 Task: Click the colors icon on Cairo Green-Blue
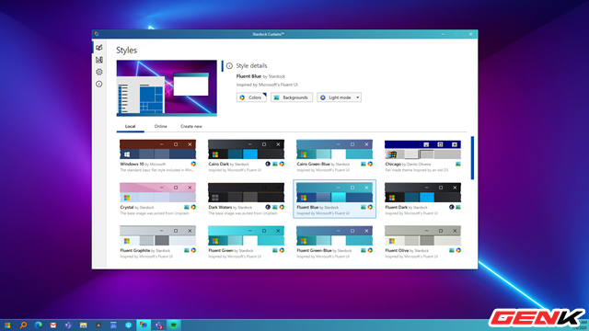tap(370, 164)
